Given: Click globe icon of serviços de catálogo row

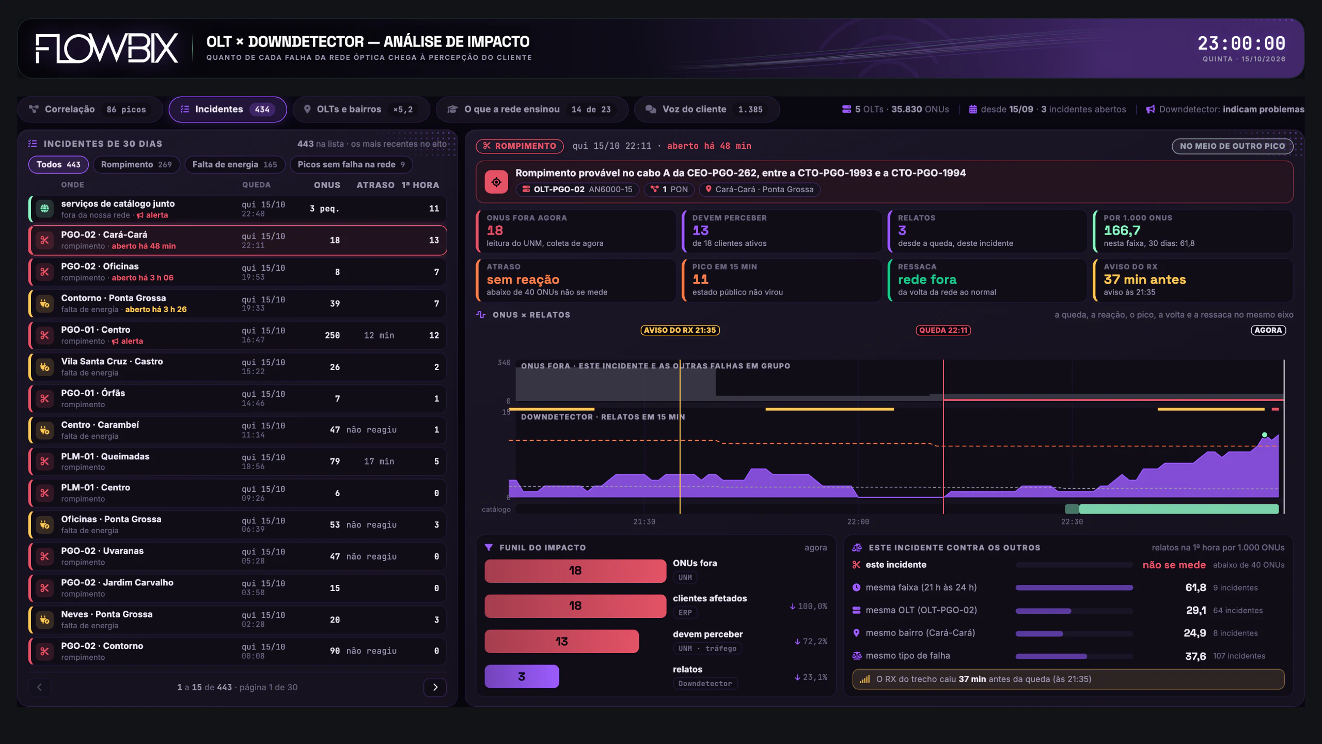Looking at the screenshot, I should tap(45, 209).
